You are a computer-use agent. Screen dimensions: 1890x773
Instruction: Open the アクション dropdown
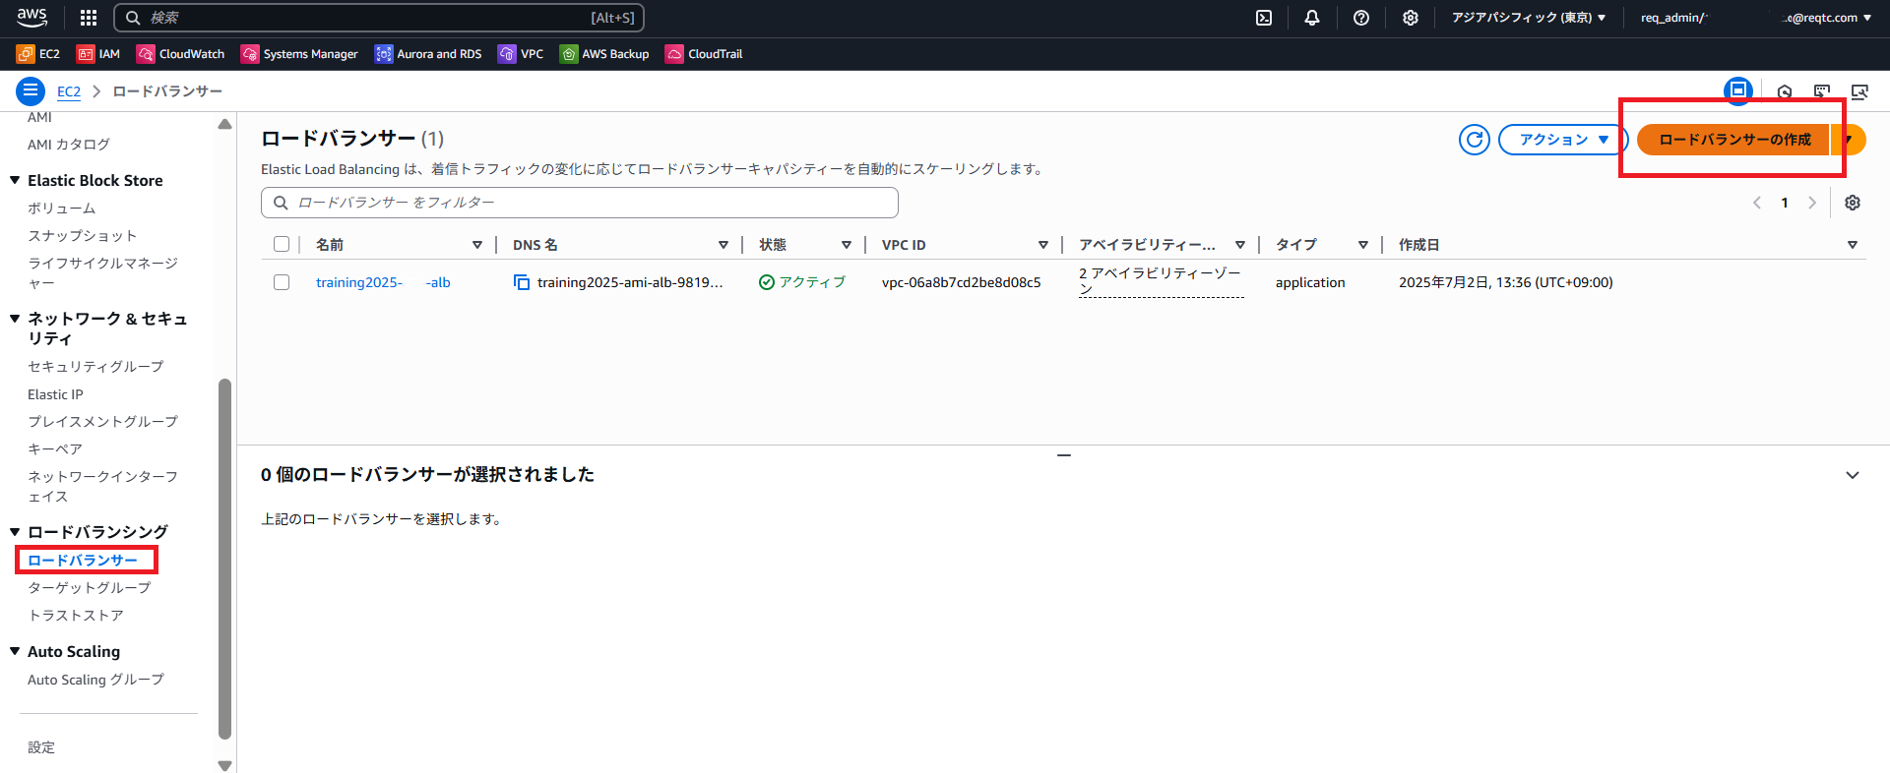(x=1563, y=140)
